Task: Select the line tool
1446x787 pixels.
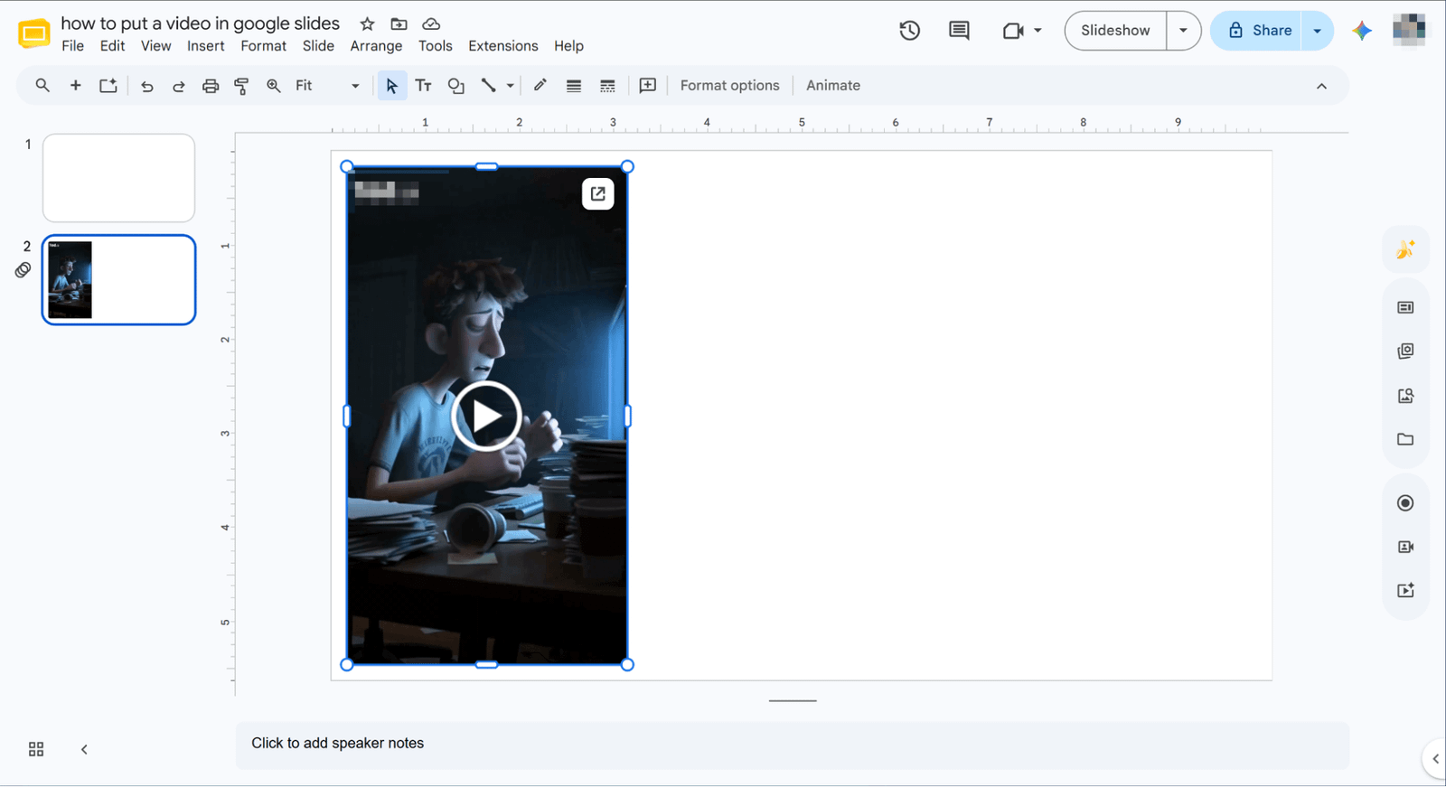Action: coord(488,85)
